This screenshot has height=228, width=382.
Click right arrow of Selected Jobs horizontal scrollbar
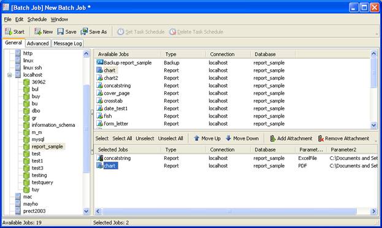pyautogui.click(x=373, y=211)
